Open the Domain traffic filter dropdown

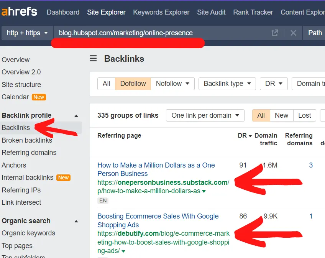click(x=309, y=84)
